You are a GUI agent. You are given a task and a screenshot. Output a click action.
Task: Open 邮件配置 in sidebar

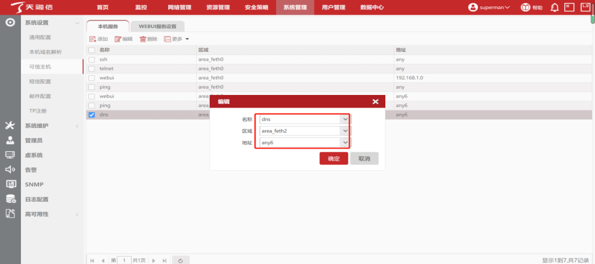coord(40,96)
